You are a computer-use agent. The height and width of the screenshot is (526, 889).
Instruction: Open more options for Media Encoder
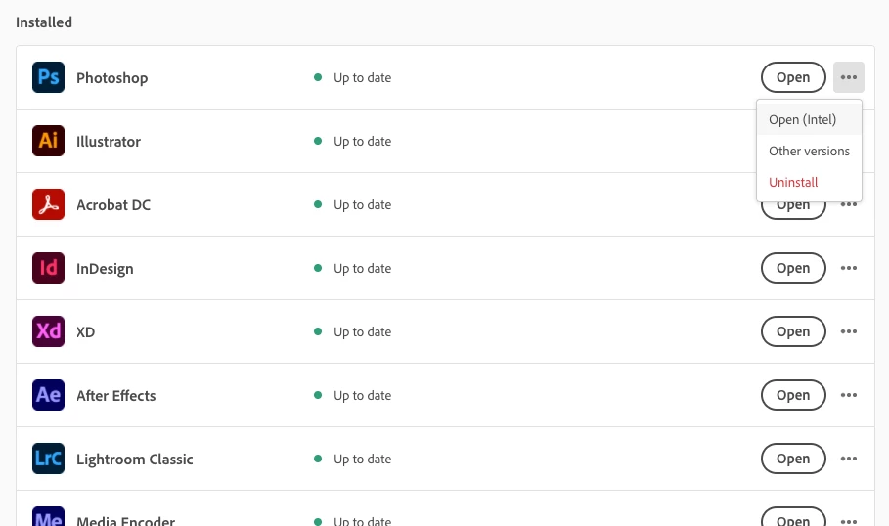point(849,520)
